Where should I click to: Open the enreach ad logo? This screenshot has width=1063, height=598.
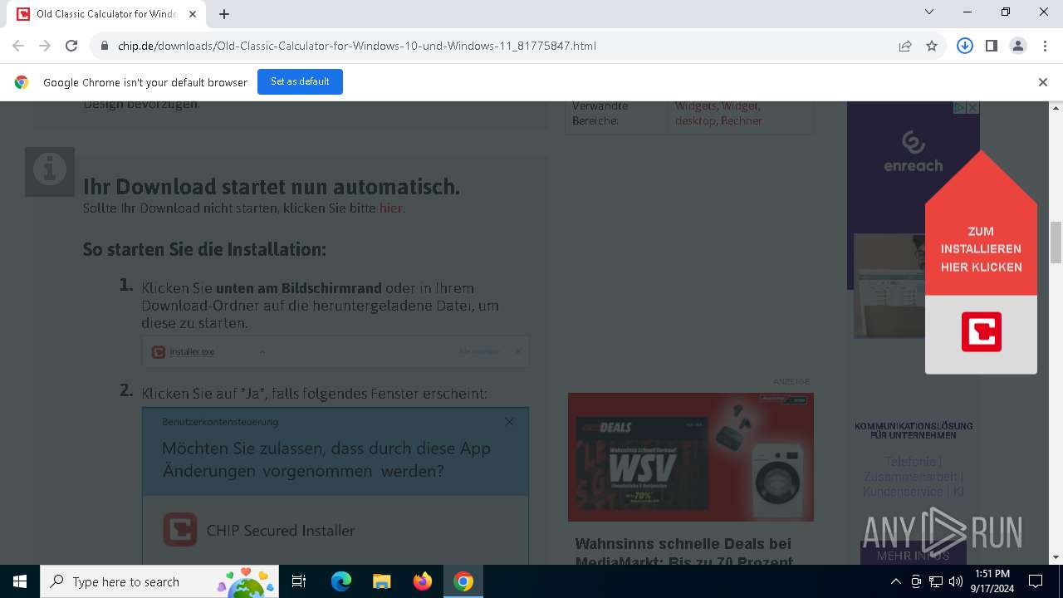(913, 150)
